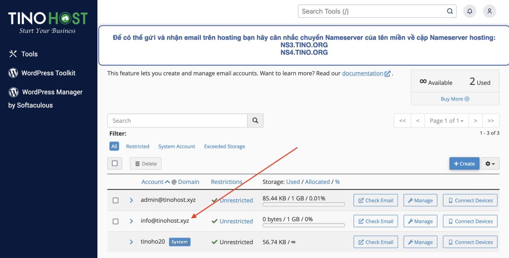Click the notifications bell icon
Viewport: 509px width, 258px height.
(x=470, y=11)
